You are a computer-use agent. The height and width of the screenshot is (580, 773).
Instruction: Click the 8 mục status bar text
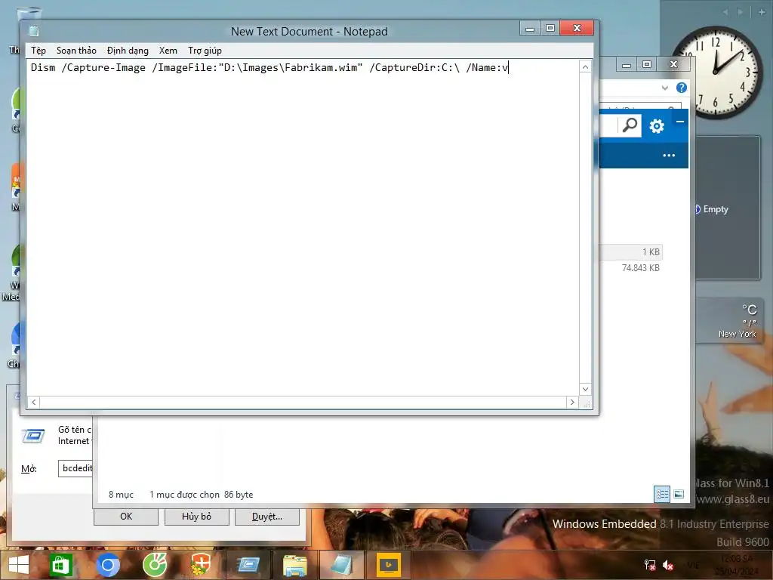pos(121,494)
